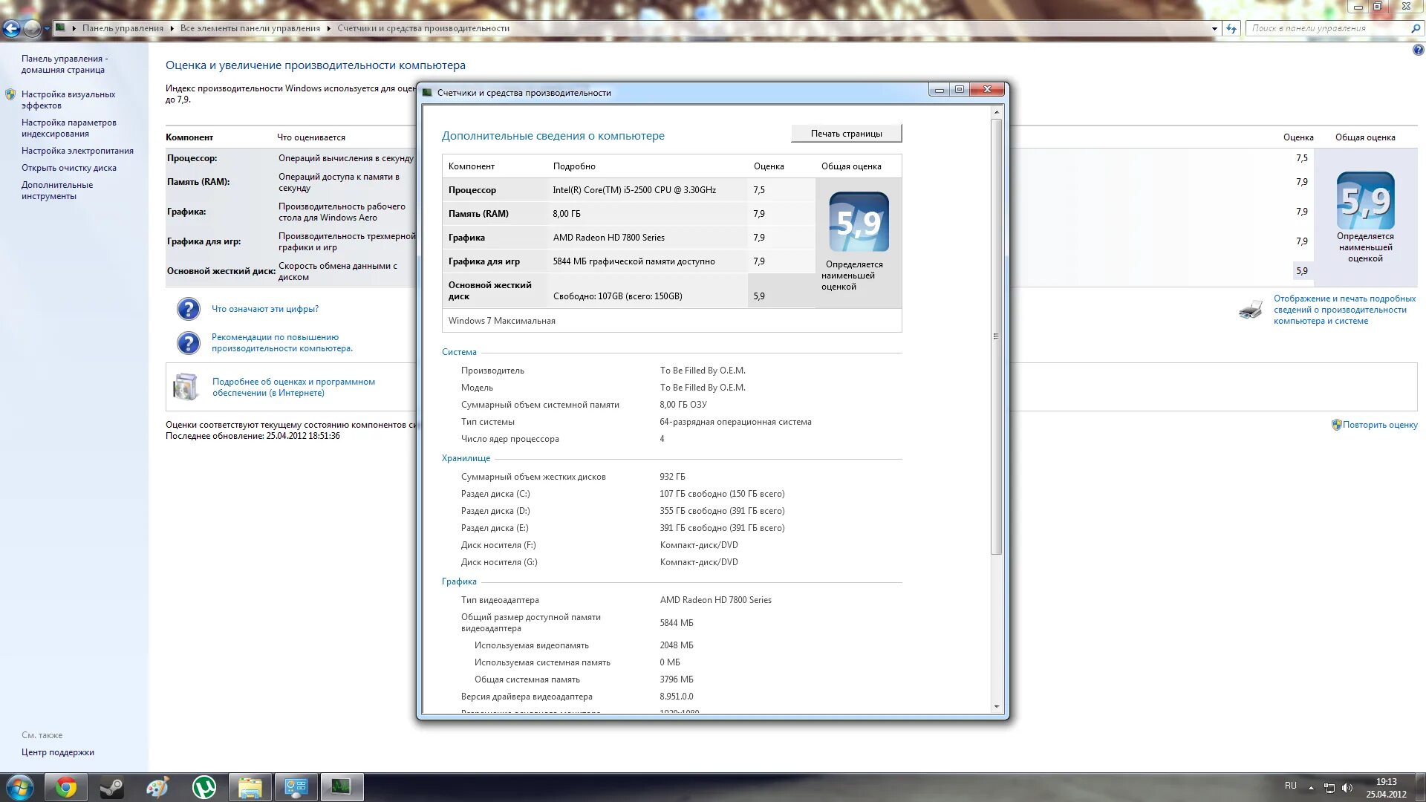1426x802 pixels.
Task: Open address bar history dropdown
Action: 1214,28
